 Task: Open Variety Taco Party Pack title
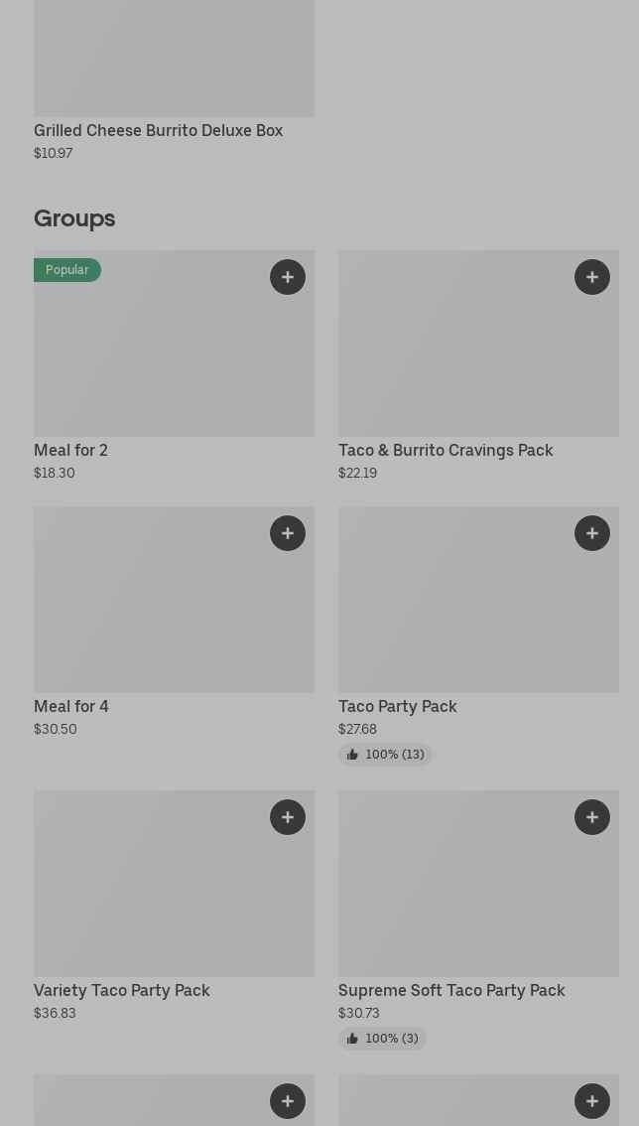point(122,990)
